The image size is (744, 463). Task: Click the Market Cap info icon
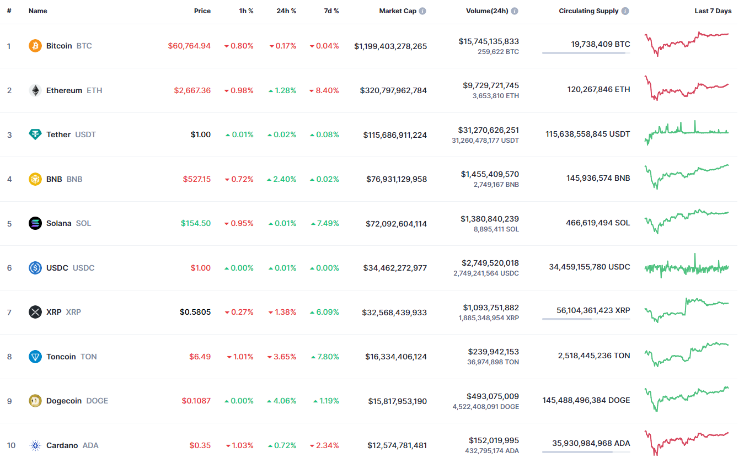tap(422, 11)
